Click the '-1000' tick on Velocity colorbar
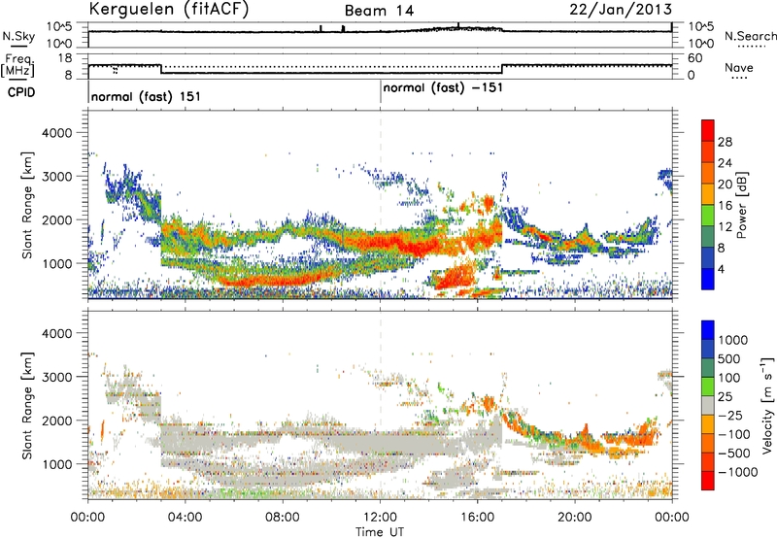 pos(737,472)
